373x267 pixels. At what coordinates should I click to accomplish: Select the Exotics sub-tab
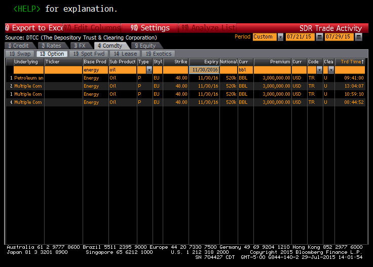tap(160, 54)
